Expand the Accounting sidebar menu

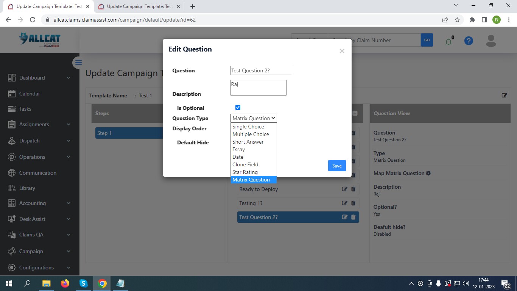[x=40, y=203]
